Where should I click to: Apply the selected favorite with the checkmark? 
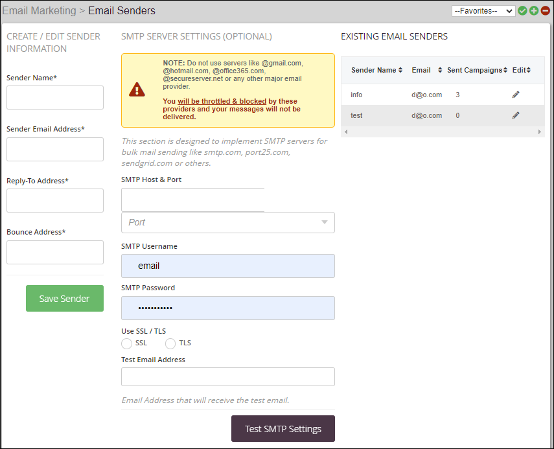522,10
